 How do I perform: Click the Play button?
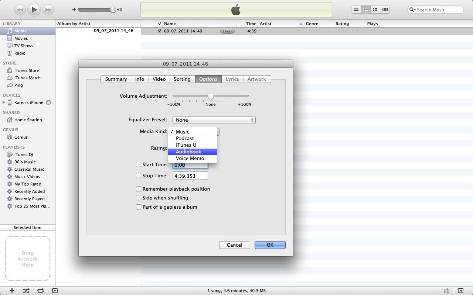(x=34, y=10)
